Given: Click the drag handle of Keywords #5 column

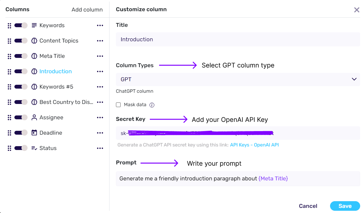Looking at the screenshot, I should pyautogui.click(x=9, y=87).
